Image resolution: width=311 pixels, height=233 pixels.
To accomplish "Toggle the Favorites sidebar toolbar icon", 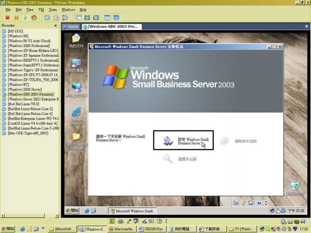I will click(x=79, y=17).
